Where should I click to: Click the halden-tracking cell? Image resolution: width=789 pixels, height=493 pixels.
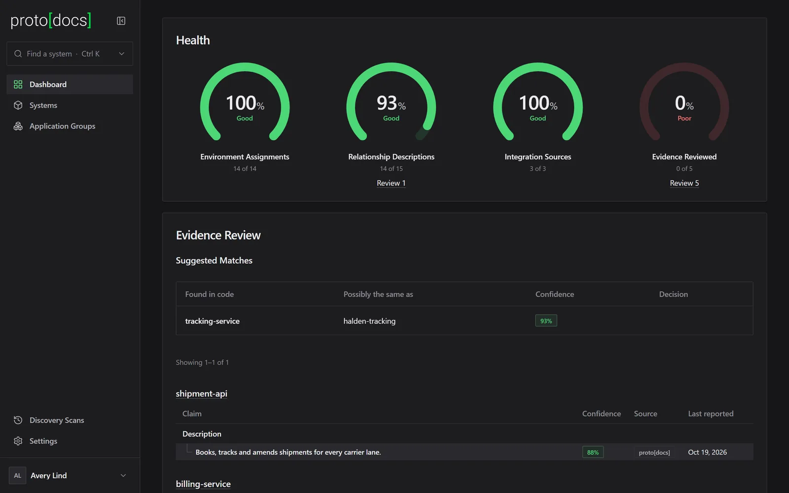click(x=369, y=321)
